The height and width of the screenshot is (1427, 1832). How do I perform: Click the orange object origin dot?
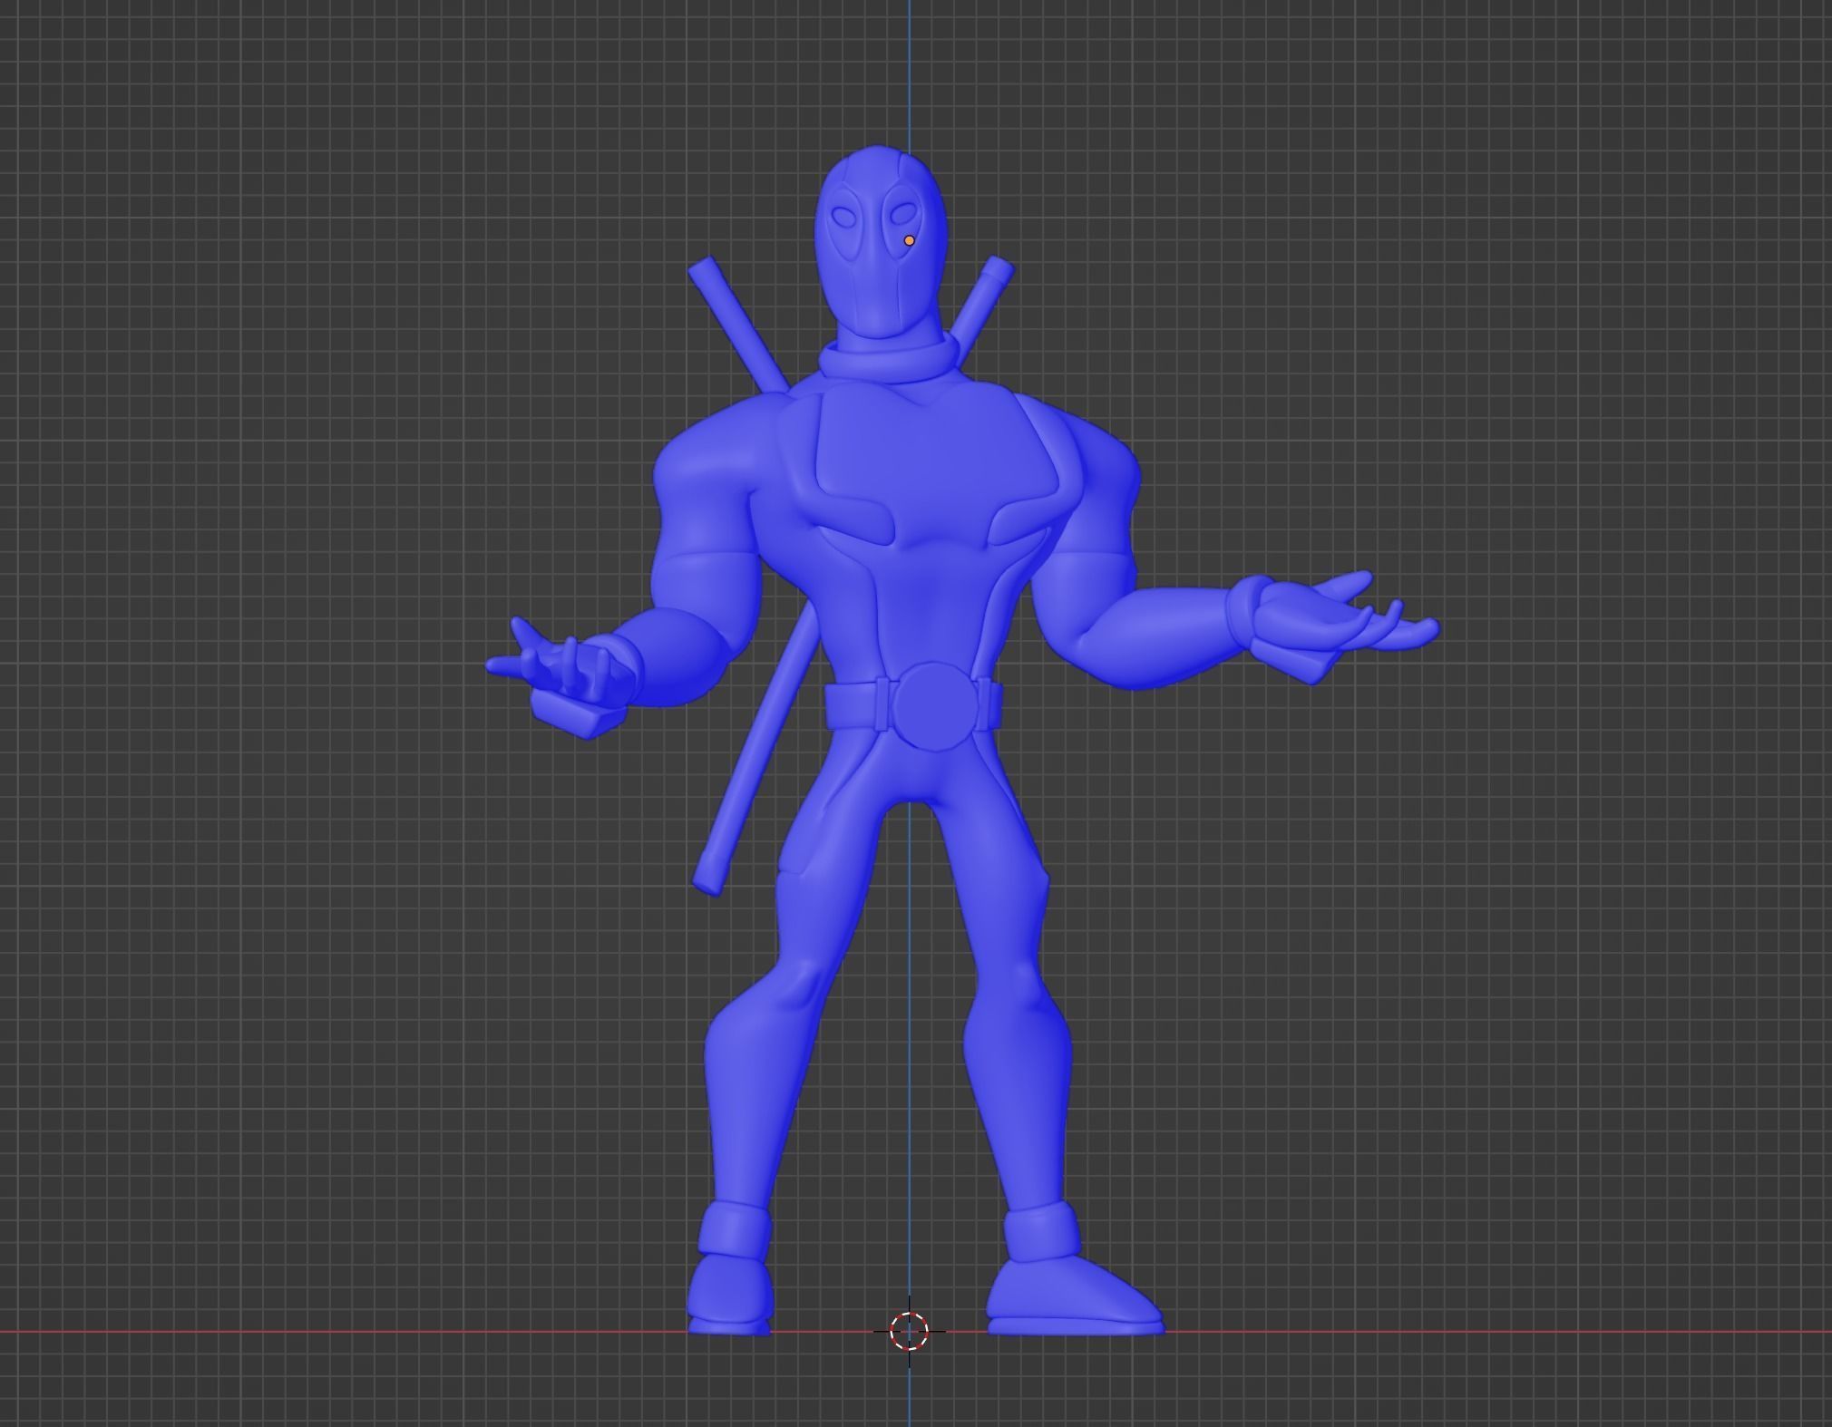click(909, 241)
